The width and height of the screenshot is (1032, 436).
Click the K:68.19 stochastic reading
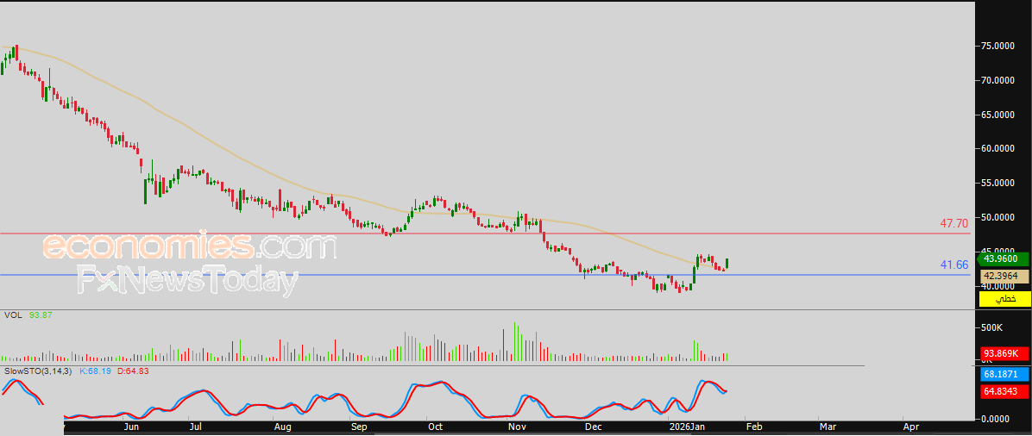click(x=96, y=371)
